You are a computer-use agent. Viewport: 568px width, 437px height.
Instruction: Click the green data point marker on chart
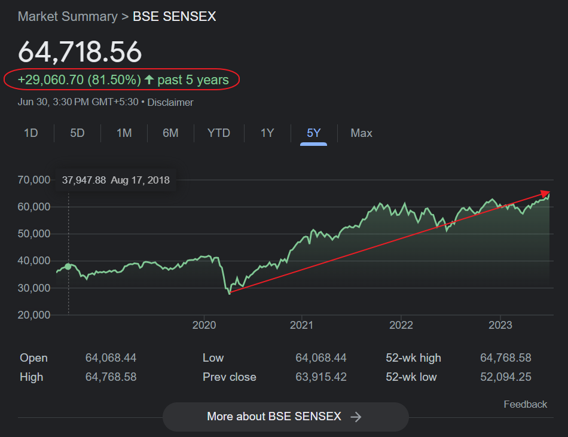point(68,267)
